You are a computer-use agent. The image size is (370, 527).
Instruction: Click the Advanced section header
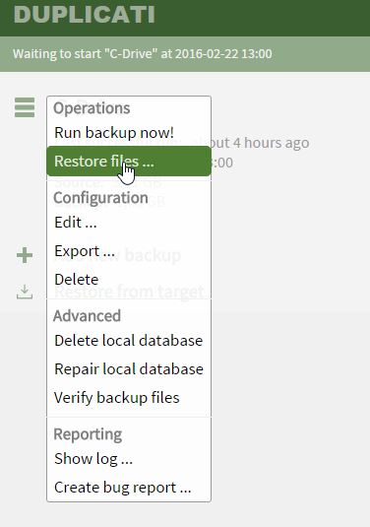click(x=87, y=316)
